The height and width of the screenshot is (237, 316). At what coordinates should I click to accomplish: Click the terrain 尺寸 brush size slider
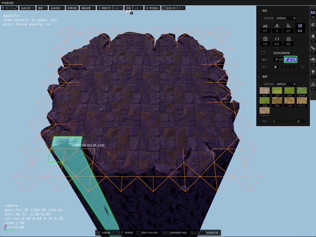pyautogui.click(x=286, y=67)
